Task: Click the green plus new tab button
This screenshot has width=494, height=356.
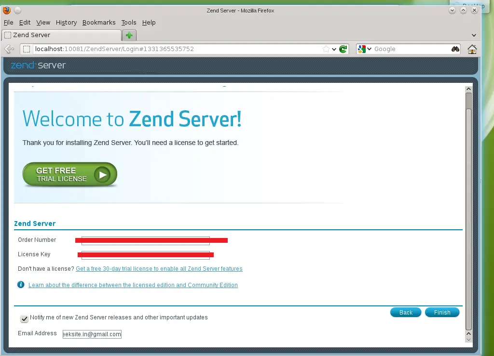Action: coord(129,35)
